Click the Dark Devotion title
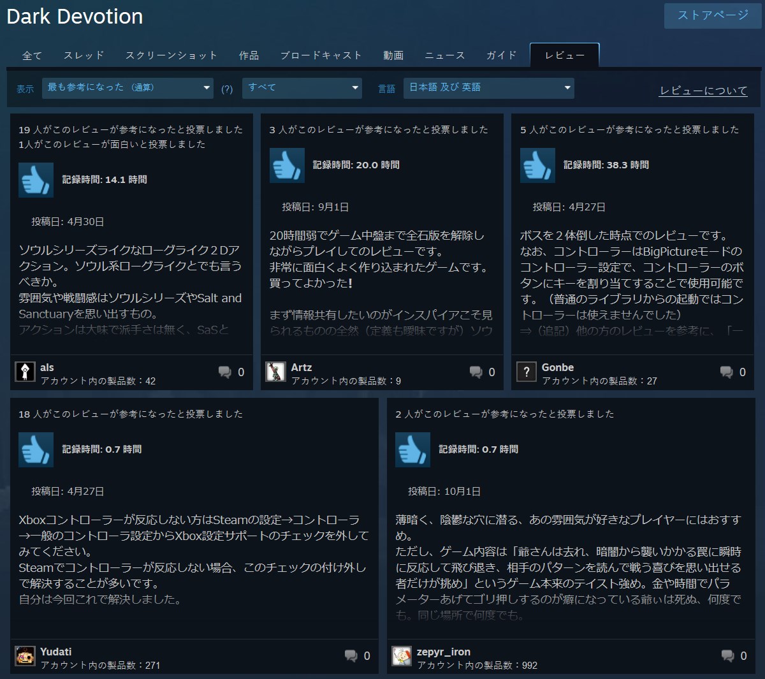Screen dimensions: 765x679 pyautogui.click(x=75, y=17)
